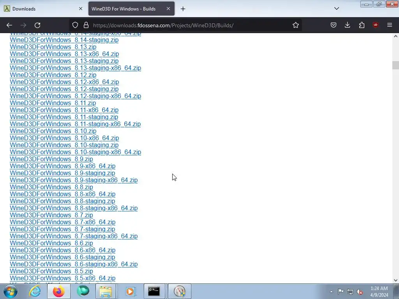View site security padlock info
The width and height of the screenshot is (399, 299).
coord(86,25)
